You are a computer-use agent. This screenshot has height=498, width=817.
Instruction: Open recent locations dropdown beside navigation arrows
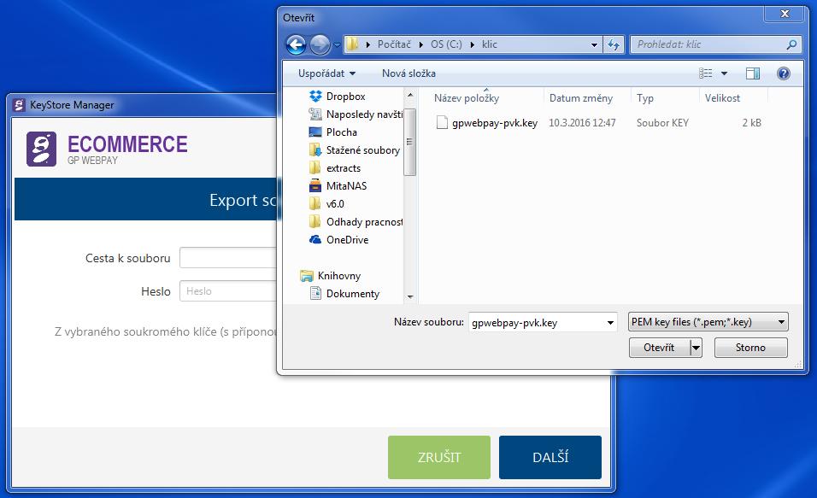pos(337,44)
